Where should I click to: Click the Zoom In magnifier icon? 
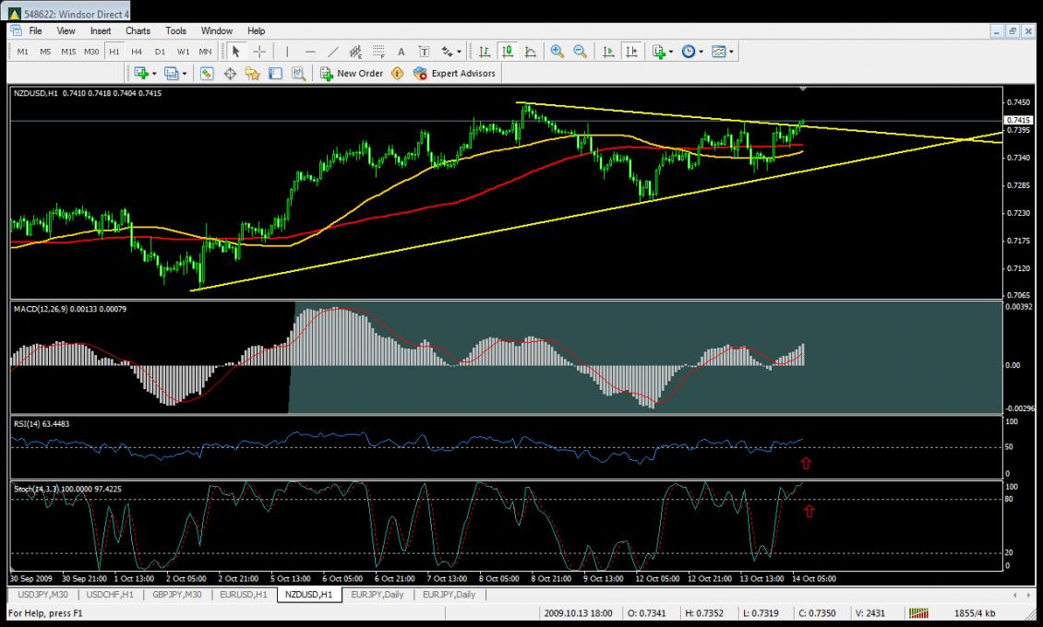tap(557, 52)
